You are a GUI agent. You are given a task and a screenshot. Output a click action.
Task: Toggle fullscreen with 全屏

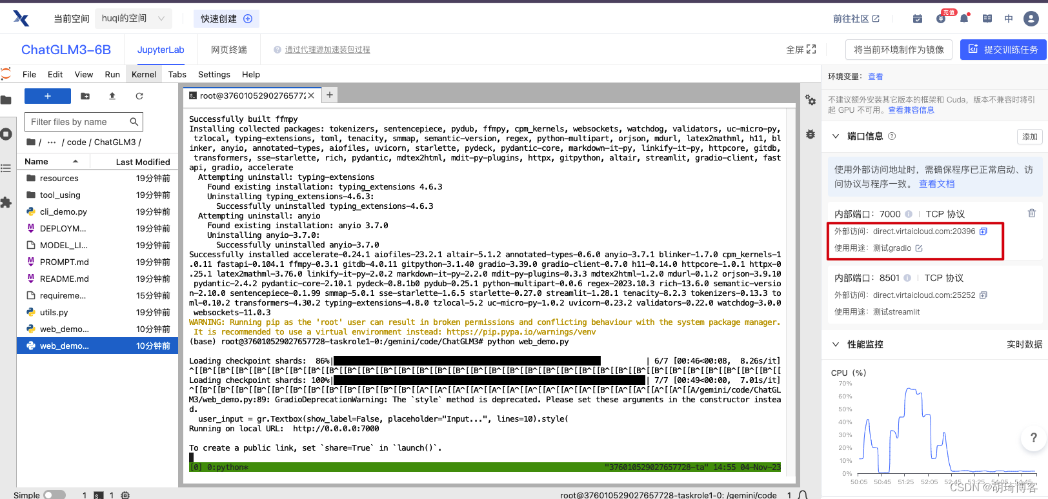pos(801,50)
